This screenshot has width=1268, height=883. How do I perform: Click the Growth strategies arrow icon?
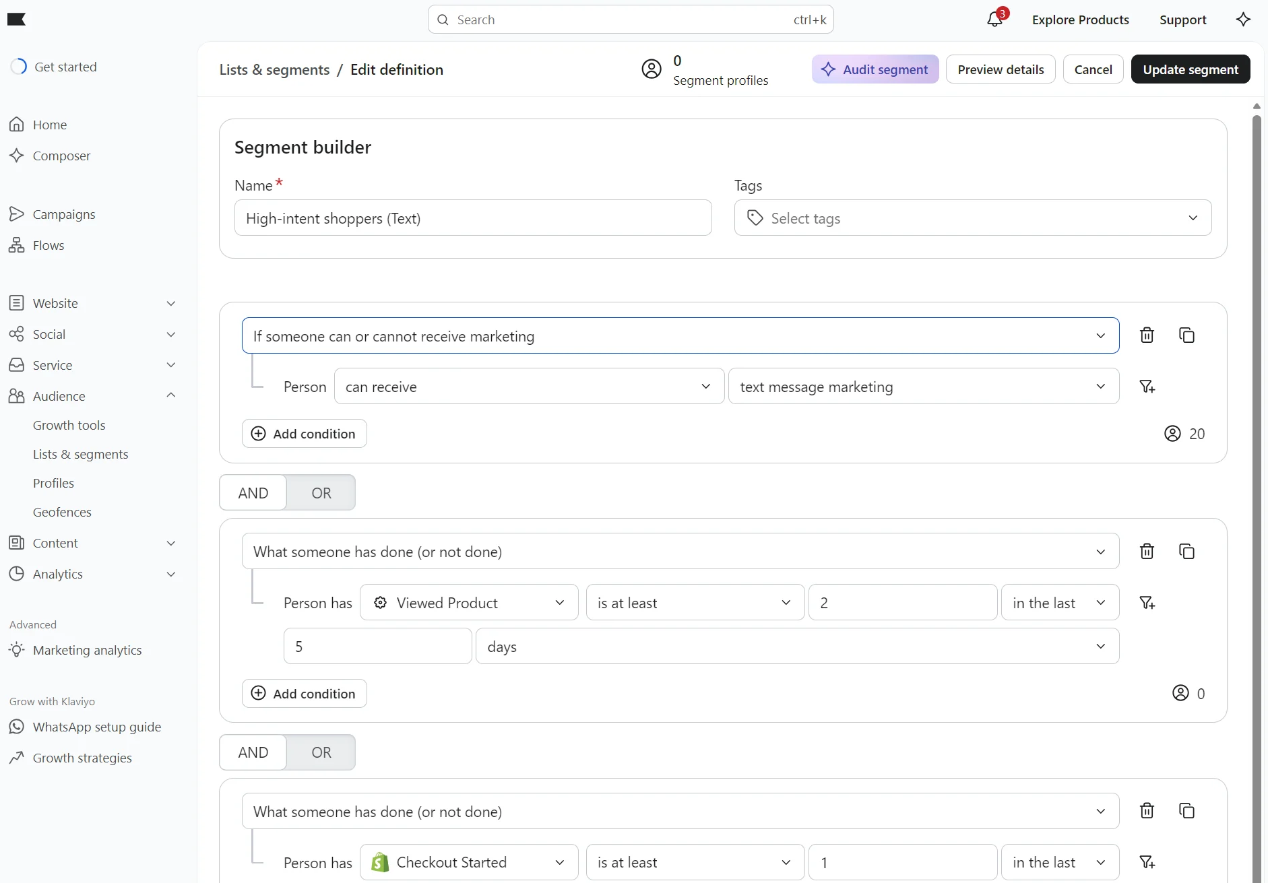coord(17,758)
